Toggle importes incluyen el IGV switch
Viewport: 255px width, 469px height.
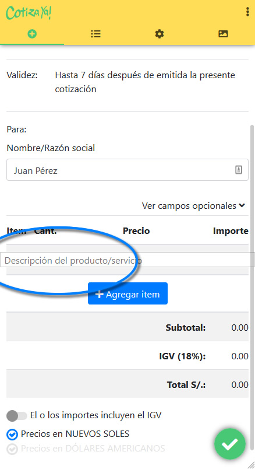17,415
